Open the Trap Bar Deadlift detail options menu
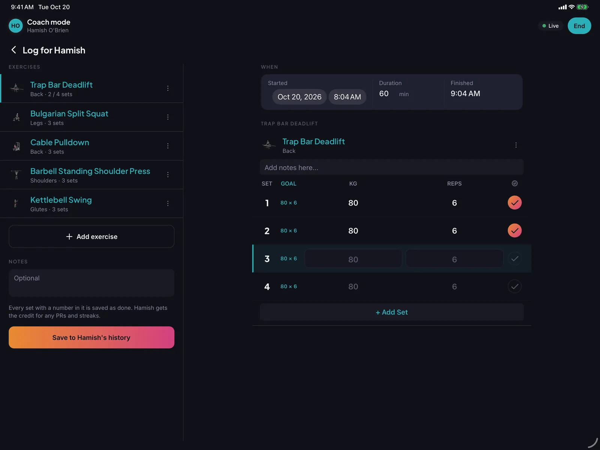This screenshot has width=600, height=450. click(516, 145)
